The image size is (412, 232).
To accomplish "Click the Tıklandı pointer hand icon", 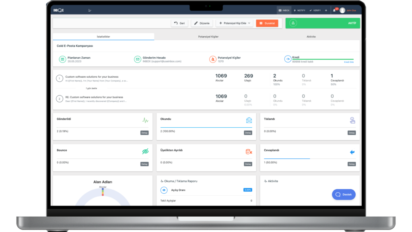I will pos(352,120).
